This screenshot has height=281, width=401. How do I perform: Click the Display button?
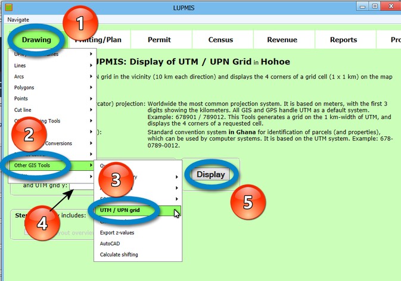(211, 174)
